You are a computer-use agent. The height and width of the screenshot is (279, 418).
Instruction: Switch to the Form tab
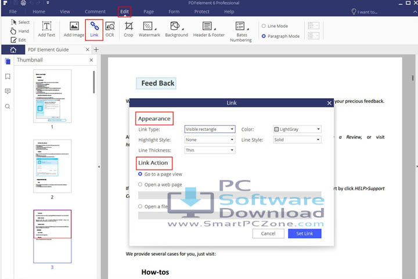(x=174, y=12)
